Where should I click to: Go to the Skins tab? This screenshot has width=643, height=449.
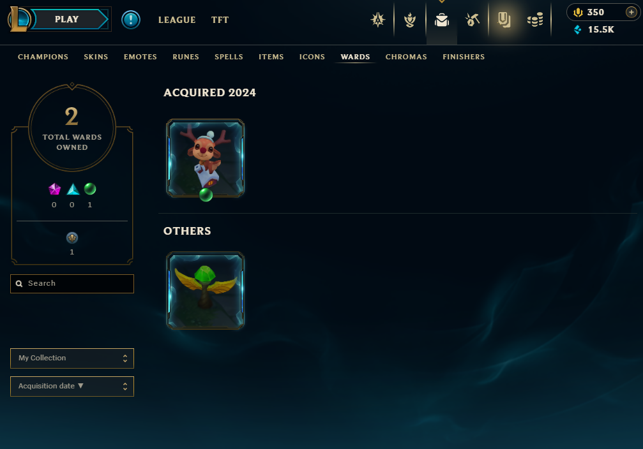[x=96, y=57]
